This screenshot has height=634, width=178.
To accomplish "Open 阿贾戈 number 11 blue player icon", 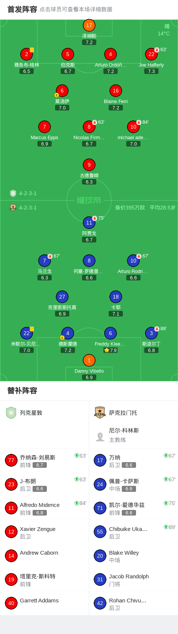I will click(x=89, y=223).
